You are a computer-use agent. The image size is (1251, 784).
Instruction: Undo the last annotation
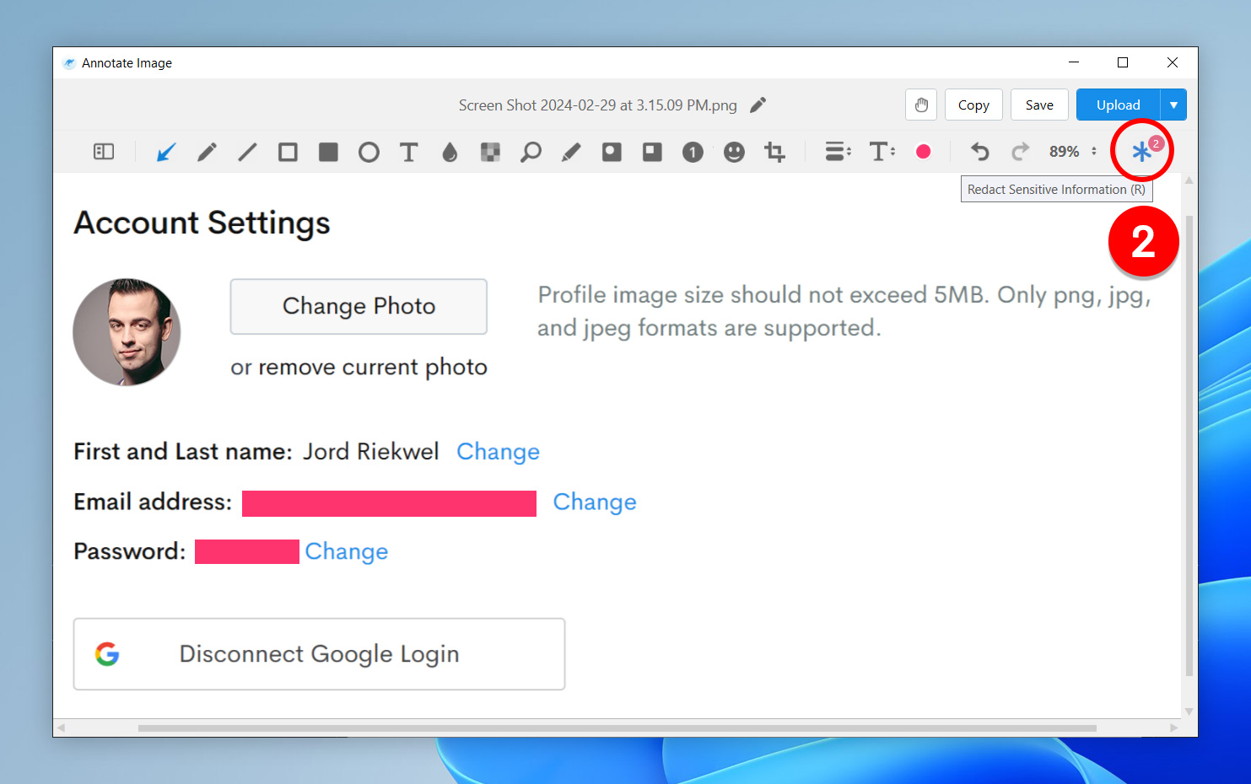[x=979, y=152]
